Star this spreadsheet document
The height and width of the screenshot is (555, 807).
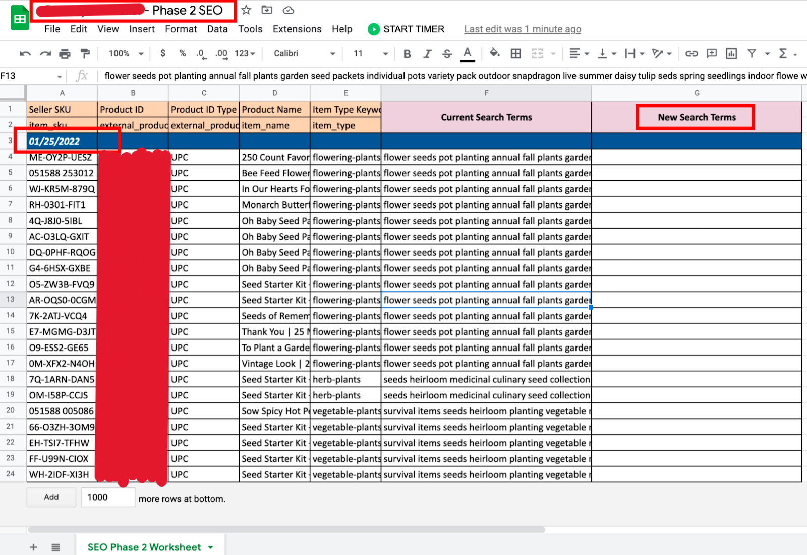[x=246, y=10]
